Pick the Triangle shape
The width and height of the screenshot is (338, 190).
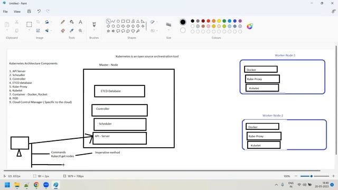coord(138,21)
